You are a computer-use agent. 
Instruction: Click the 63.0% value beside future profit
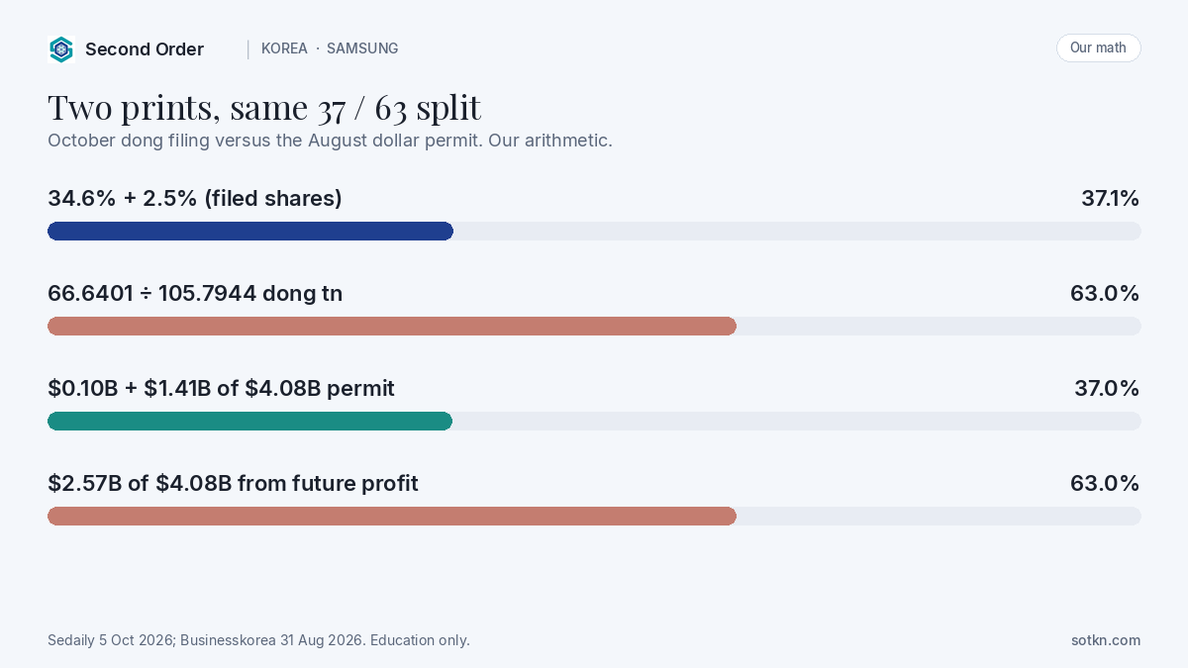(1105, 484)
